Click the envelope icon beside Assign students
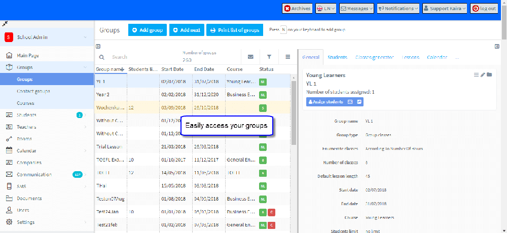The width and height of the screenshot is (507, 233). click(x=350, y=102)
